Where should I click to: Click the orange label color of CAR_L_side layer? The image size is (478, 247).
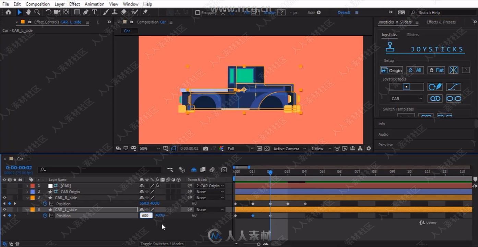33,210
